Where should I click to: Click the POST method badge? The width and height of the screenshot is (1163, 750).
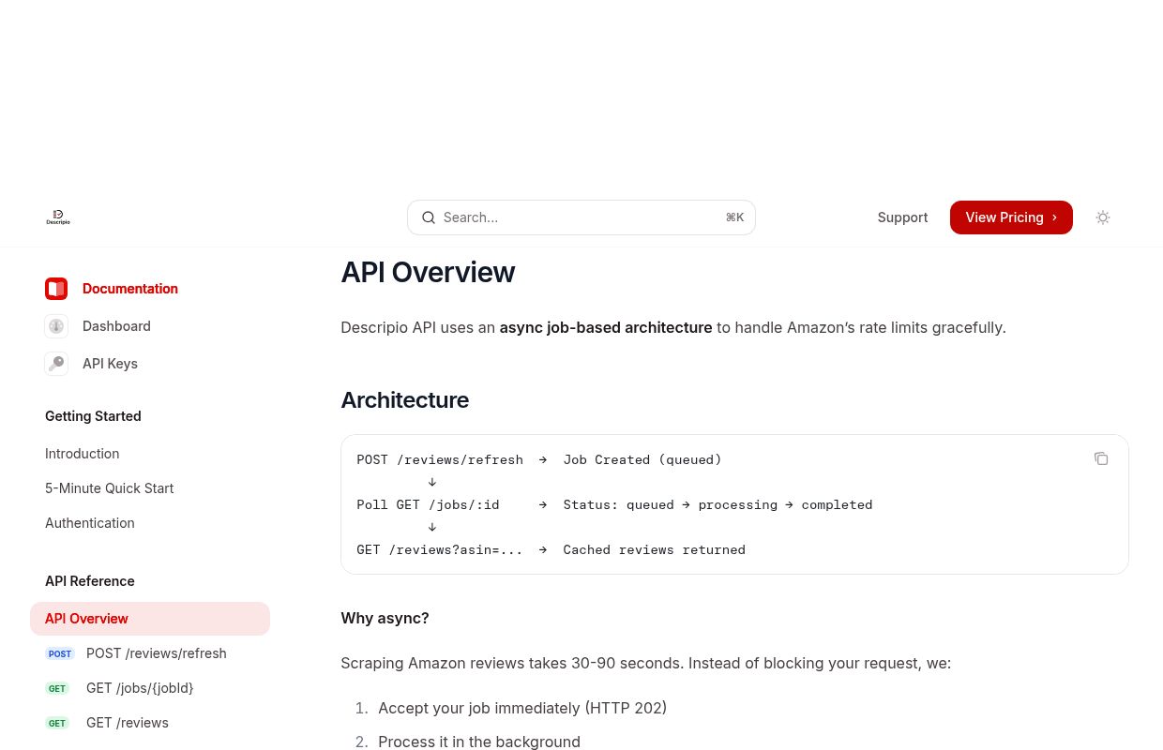[60, 653]
